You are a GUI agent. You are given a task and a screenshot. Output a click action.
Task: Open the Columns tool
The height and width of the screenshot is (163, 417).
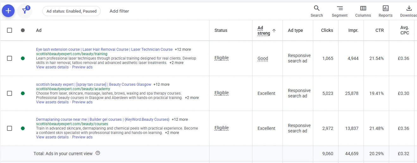pyautogui.click(x=363, y=11)
